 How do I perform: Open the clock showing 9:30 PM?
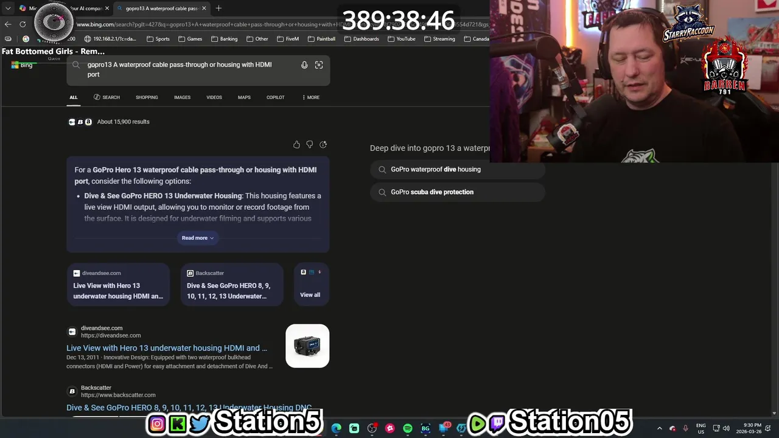pos(749,428)
